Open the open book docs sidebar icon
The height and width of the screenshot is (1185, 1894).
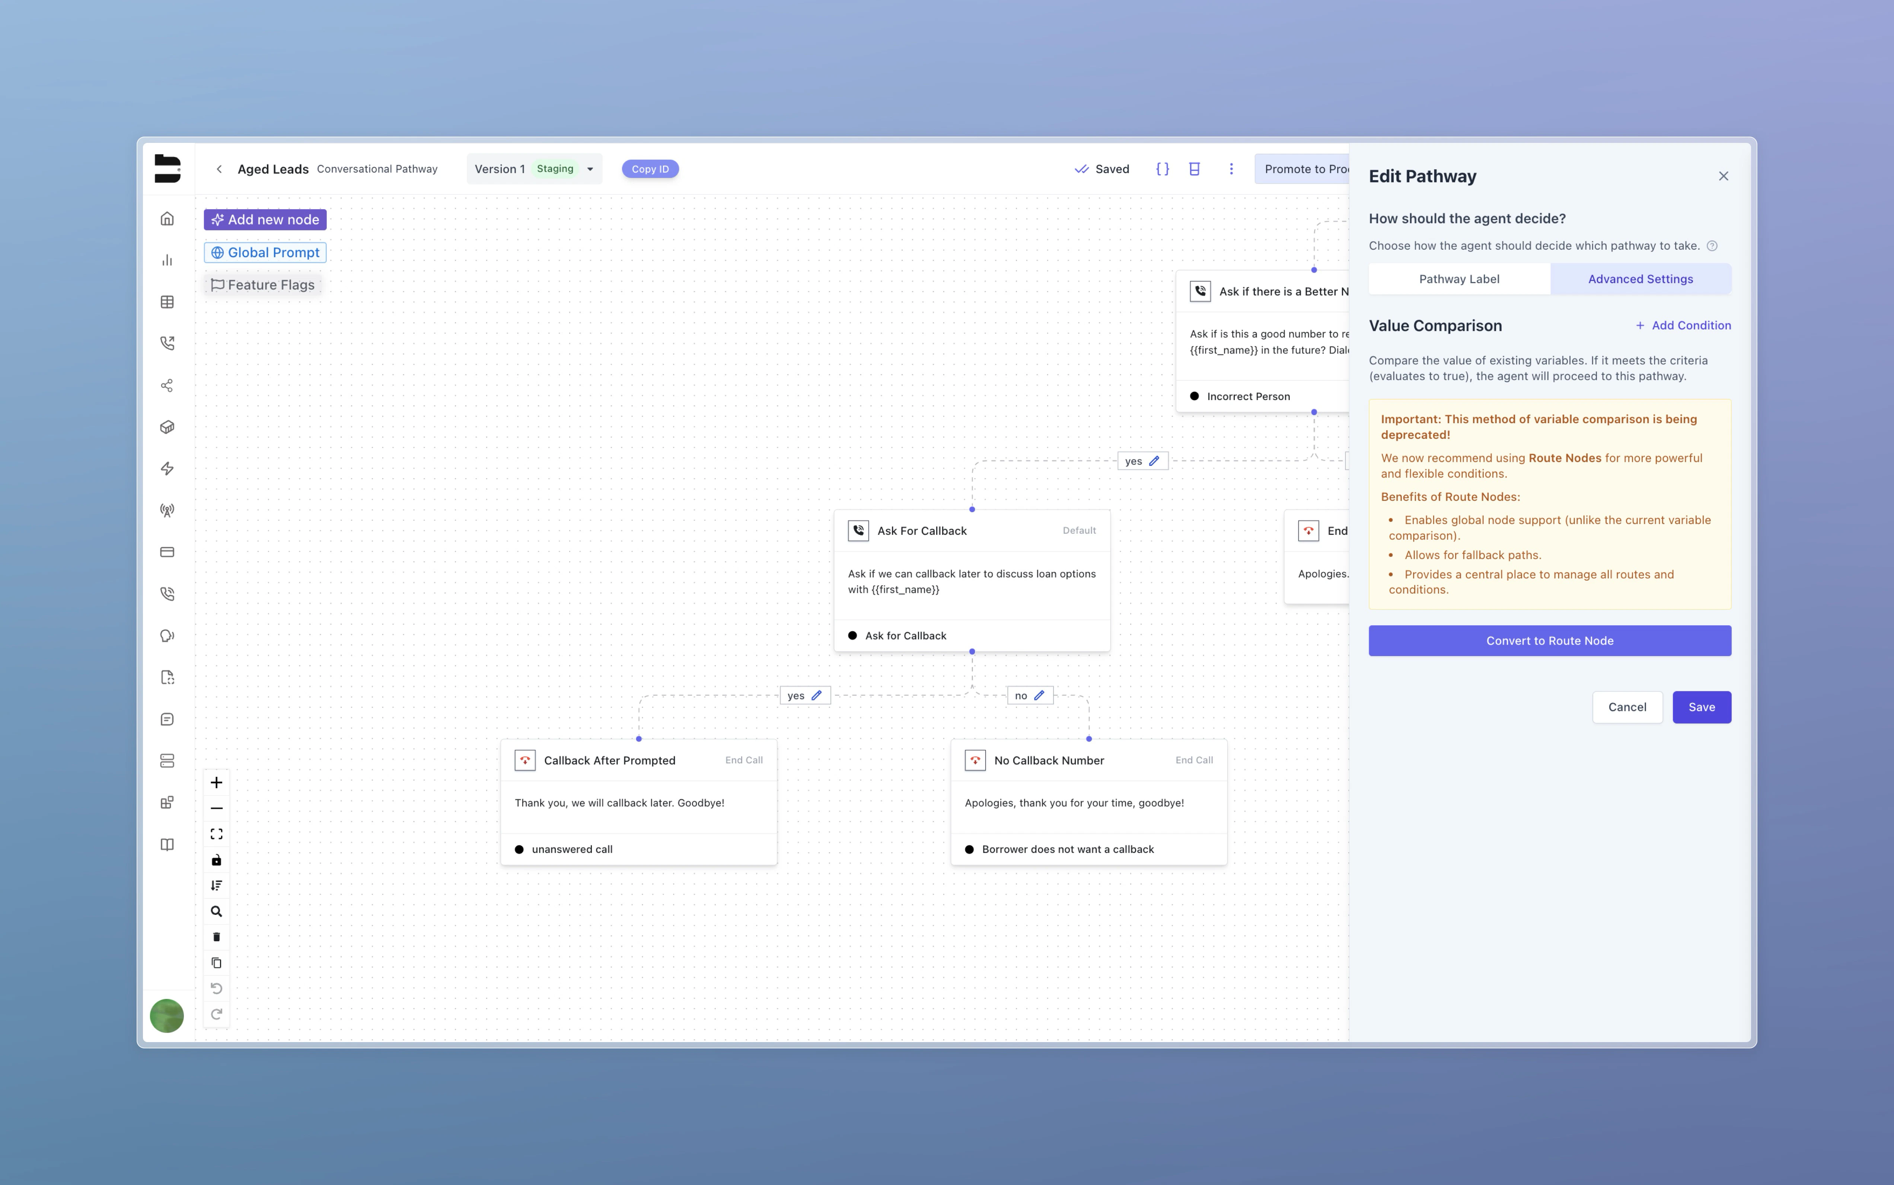coord(167,844)
